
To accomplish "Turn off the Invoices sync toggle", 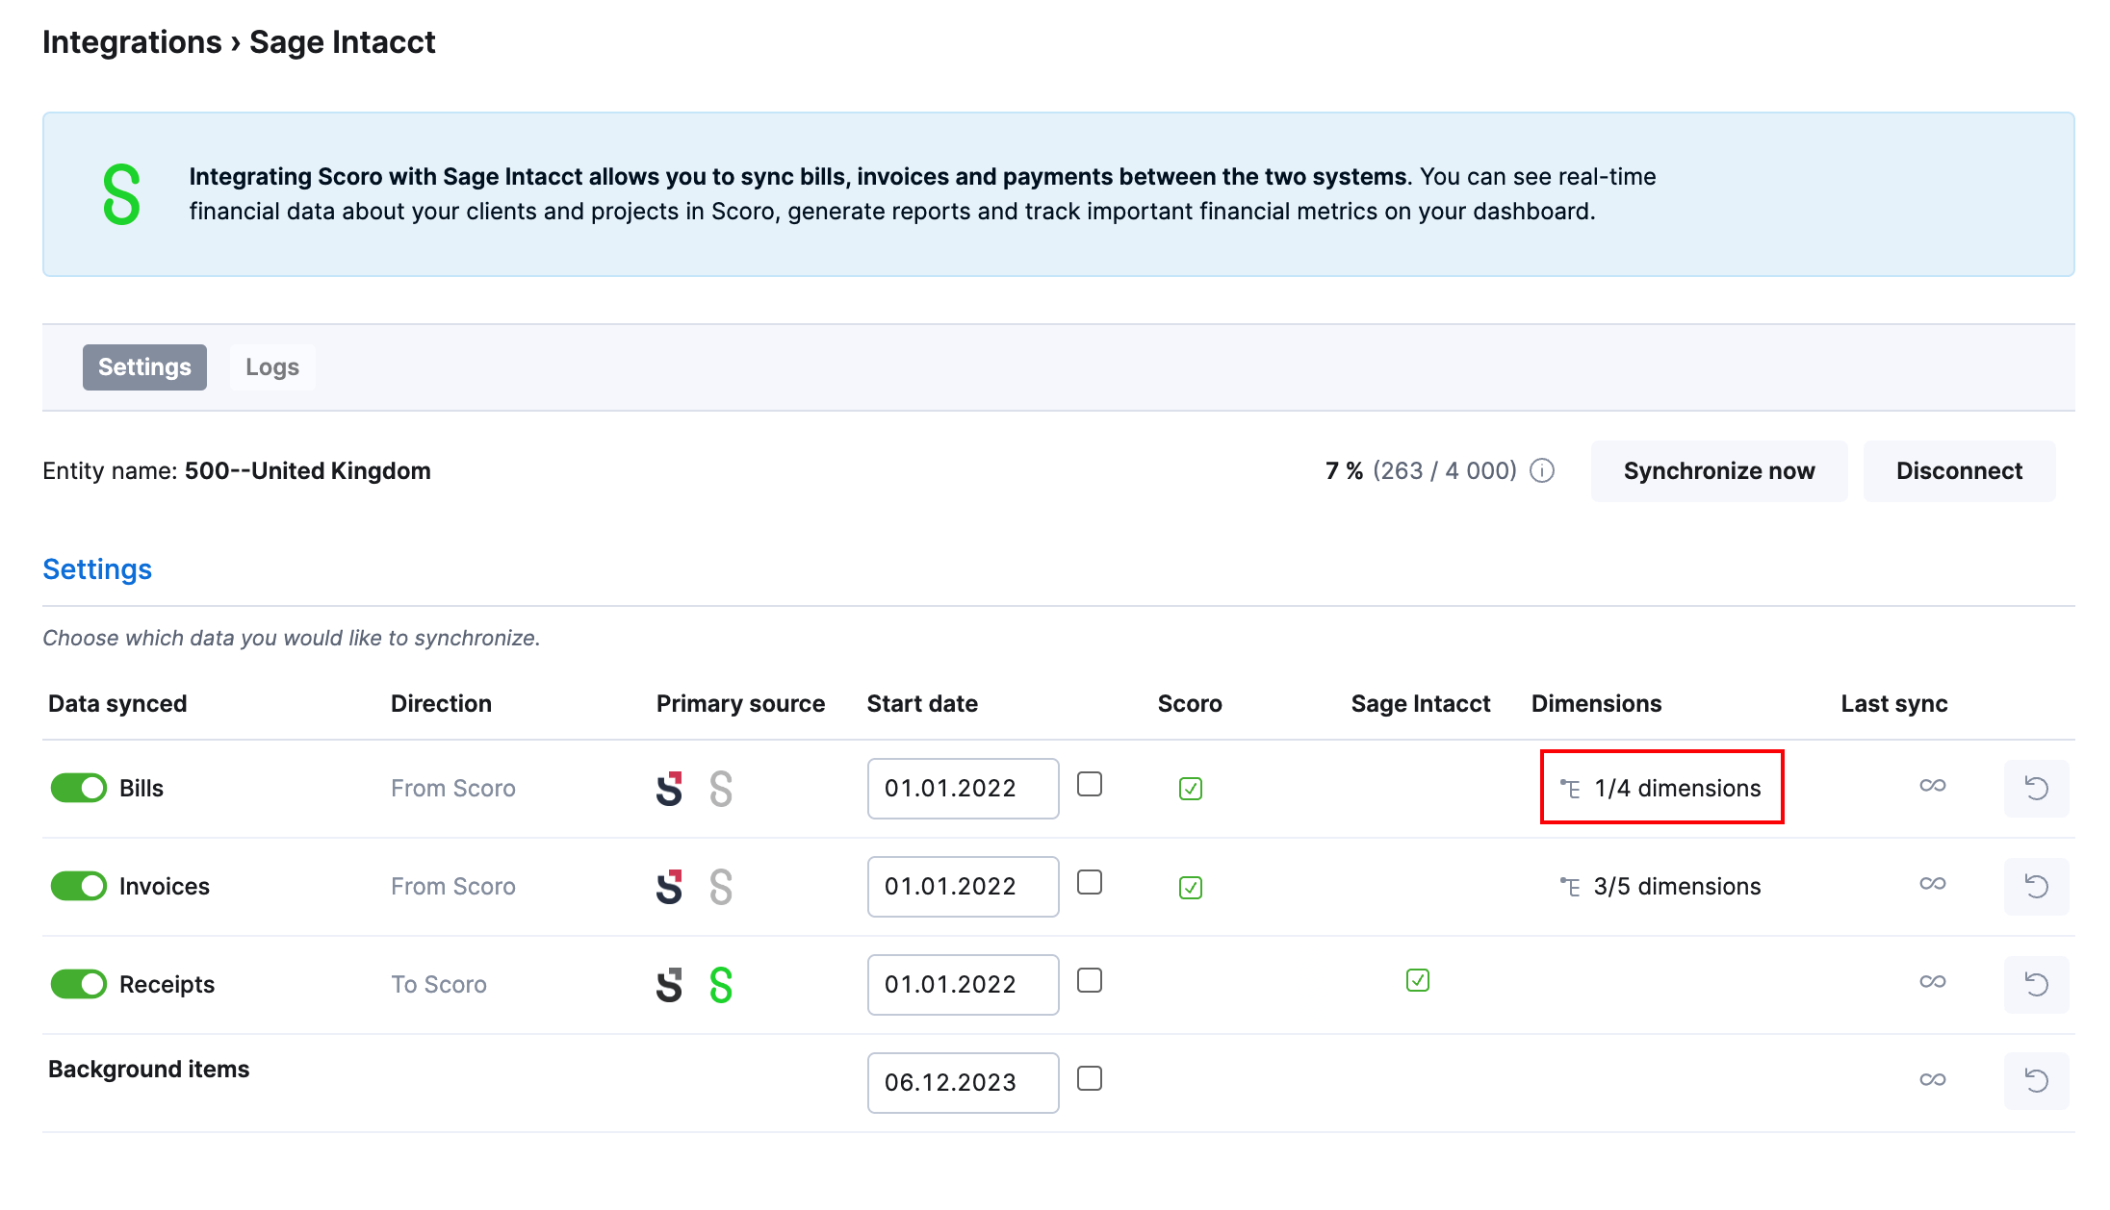I will click(78, 886).
